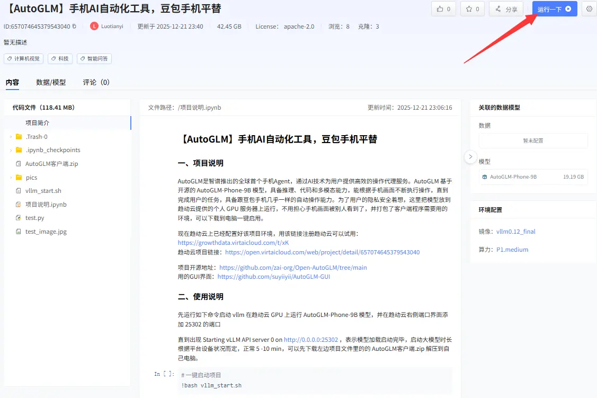Click the test_image.jpg image icon
Image resolution: width=597 pixels, height=398 pixels.
pos(18,232)
